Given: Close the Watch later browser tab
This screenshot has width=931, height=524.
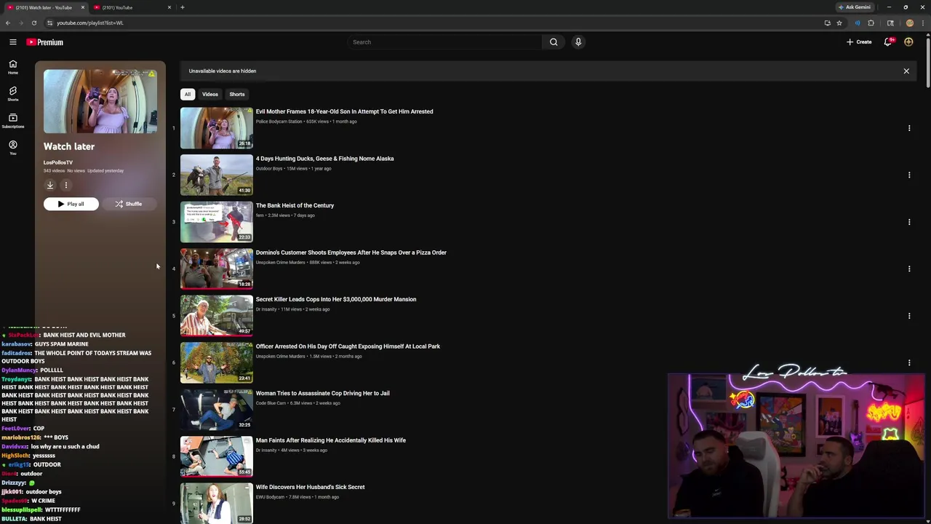Looking at the screenshot, I should pos(83,7).
